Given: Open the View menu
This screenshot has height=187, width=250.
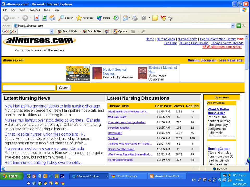Looking at the screenshot, I should point(22,10).
